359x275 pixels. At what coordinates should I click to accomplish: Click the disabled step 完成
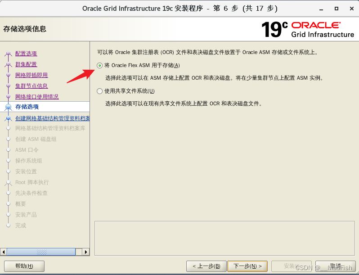pos(21,225)
